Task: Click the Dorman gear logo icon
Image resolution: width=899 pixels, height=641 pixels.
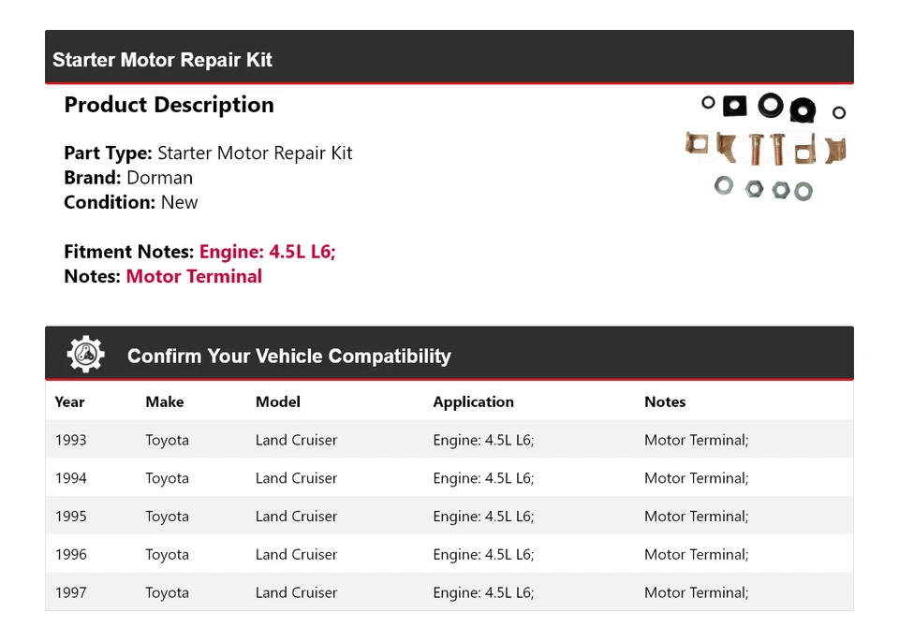Action: (83, 353)
